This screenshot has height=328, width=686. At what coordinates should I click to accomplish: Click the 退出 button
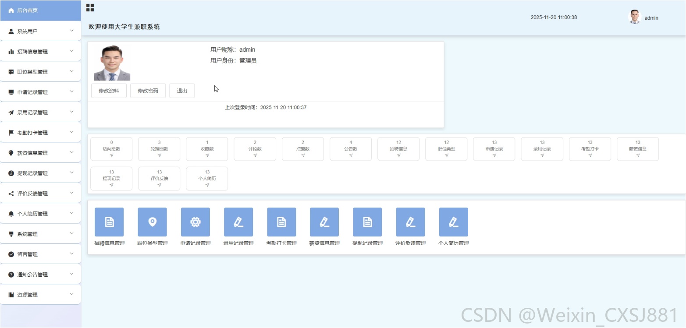point(182,91)
